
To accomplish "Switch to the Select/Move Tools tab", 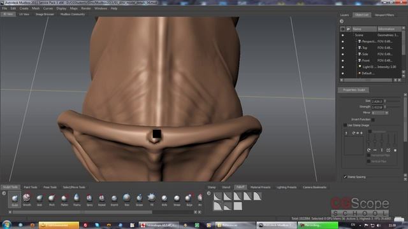I will [74, 187].
